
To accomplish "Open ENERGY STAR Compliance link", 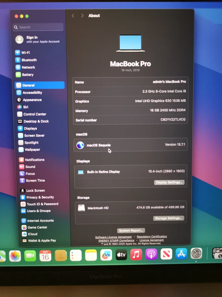I will pos(116,241).
